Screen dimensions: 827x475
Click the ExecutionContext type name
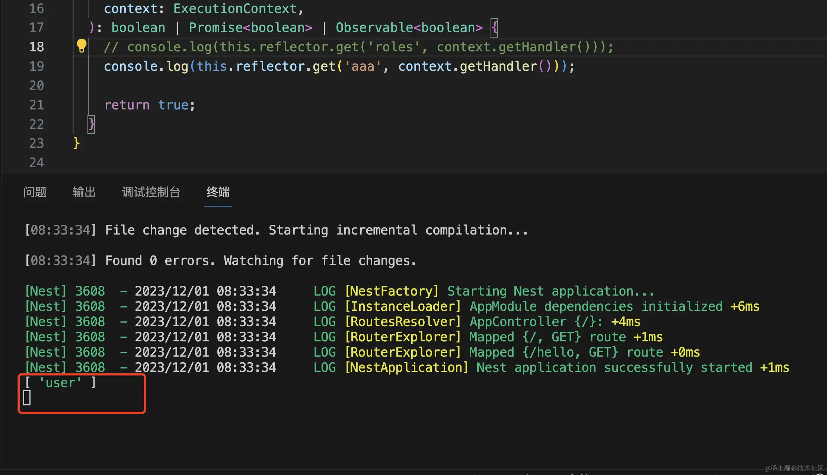(x=235, y=9)
